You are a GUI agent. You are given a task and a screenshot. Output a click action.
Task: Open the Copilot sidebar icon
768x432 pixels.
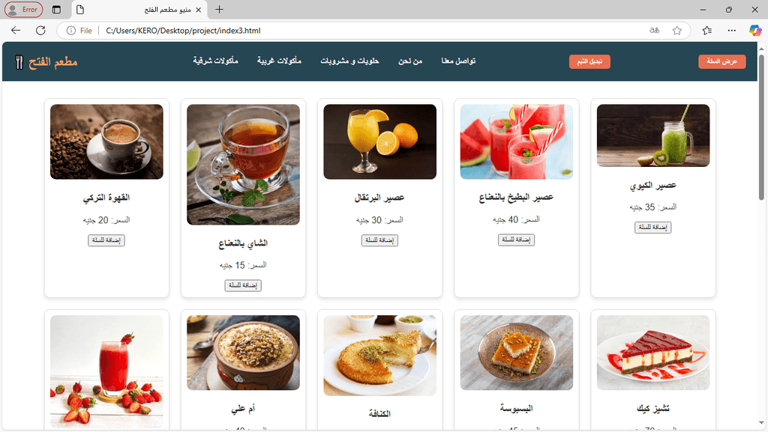755,30
